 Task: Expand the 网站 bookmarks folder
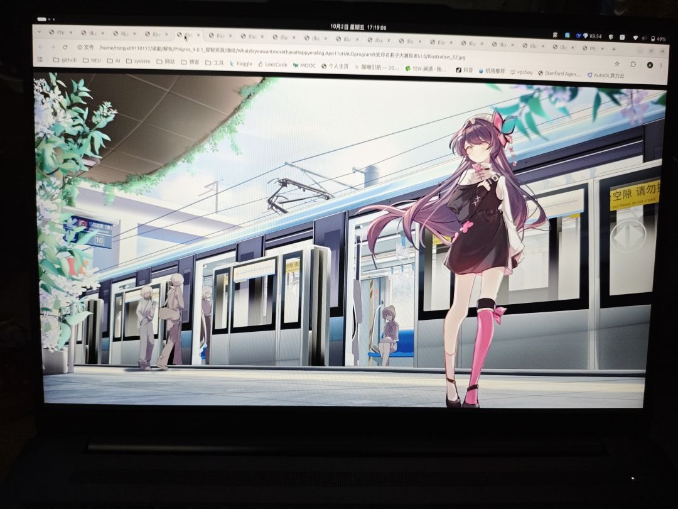[x=166, y=62]
